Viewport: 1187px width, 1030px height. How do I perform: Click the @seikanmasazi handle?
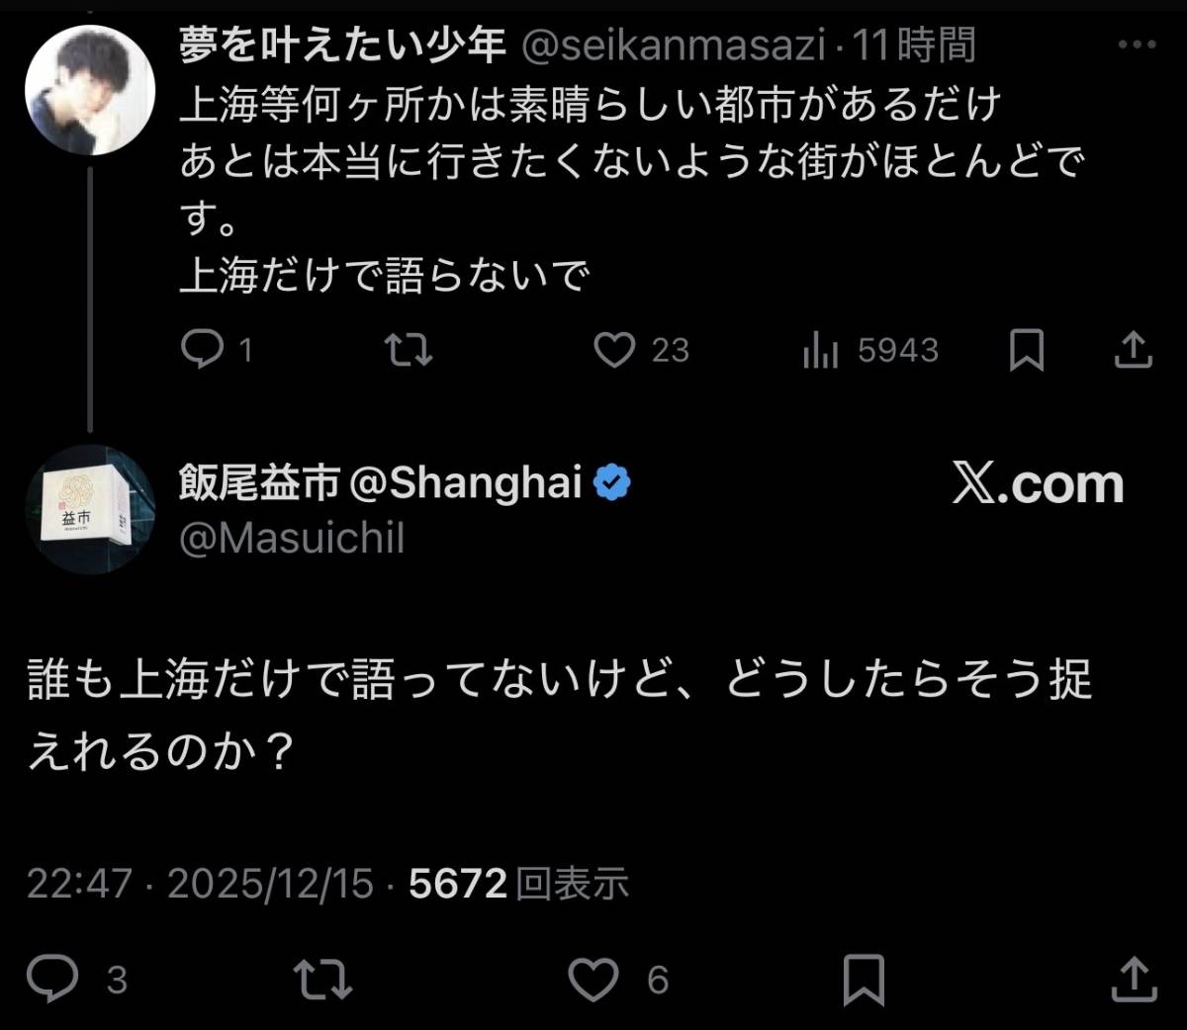coord(673,45)
